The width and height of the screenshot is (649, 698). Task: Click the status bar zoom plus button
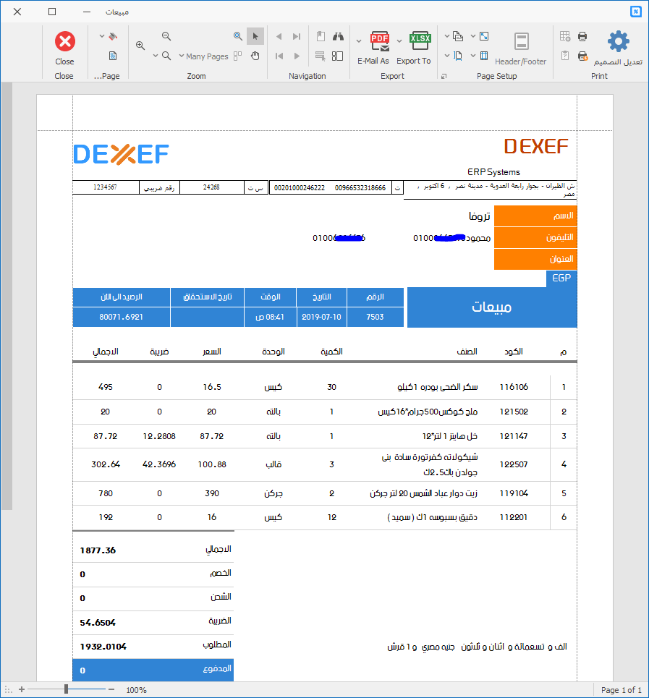[x=22, y=689]
